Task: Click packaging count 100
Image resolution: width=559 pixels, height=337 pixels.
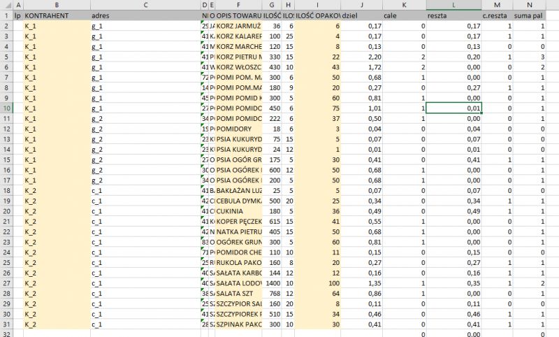Action: (317, 283)
